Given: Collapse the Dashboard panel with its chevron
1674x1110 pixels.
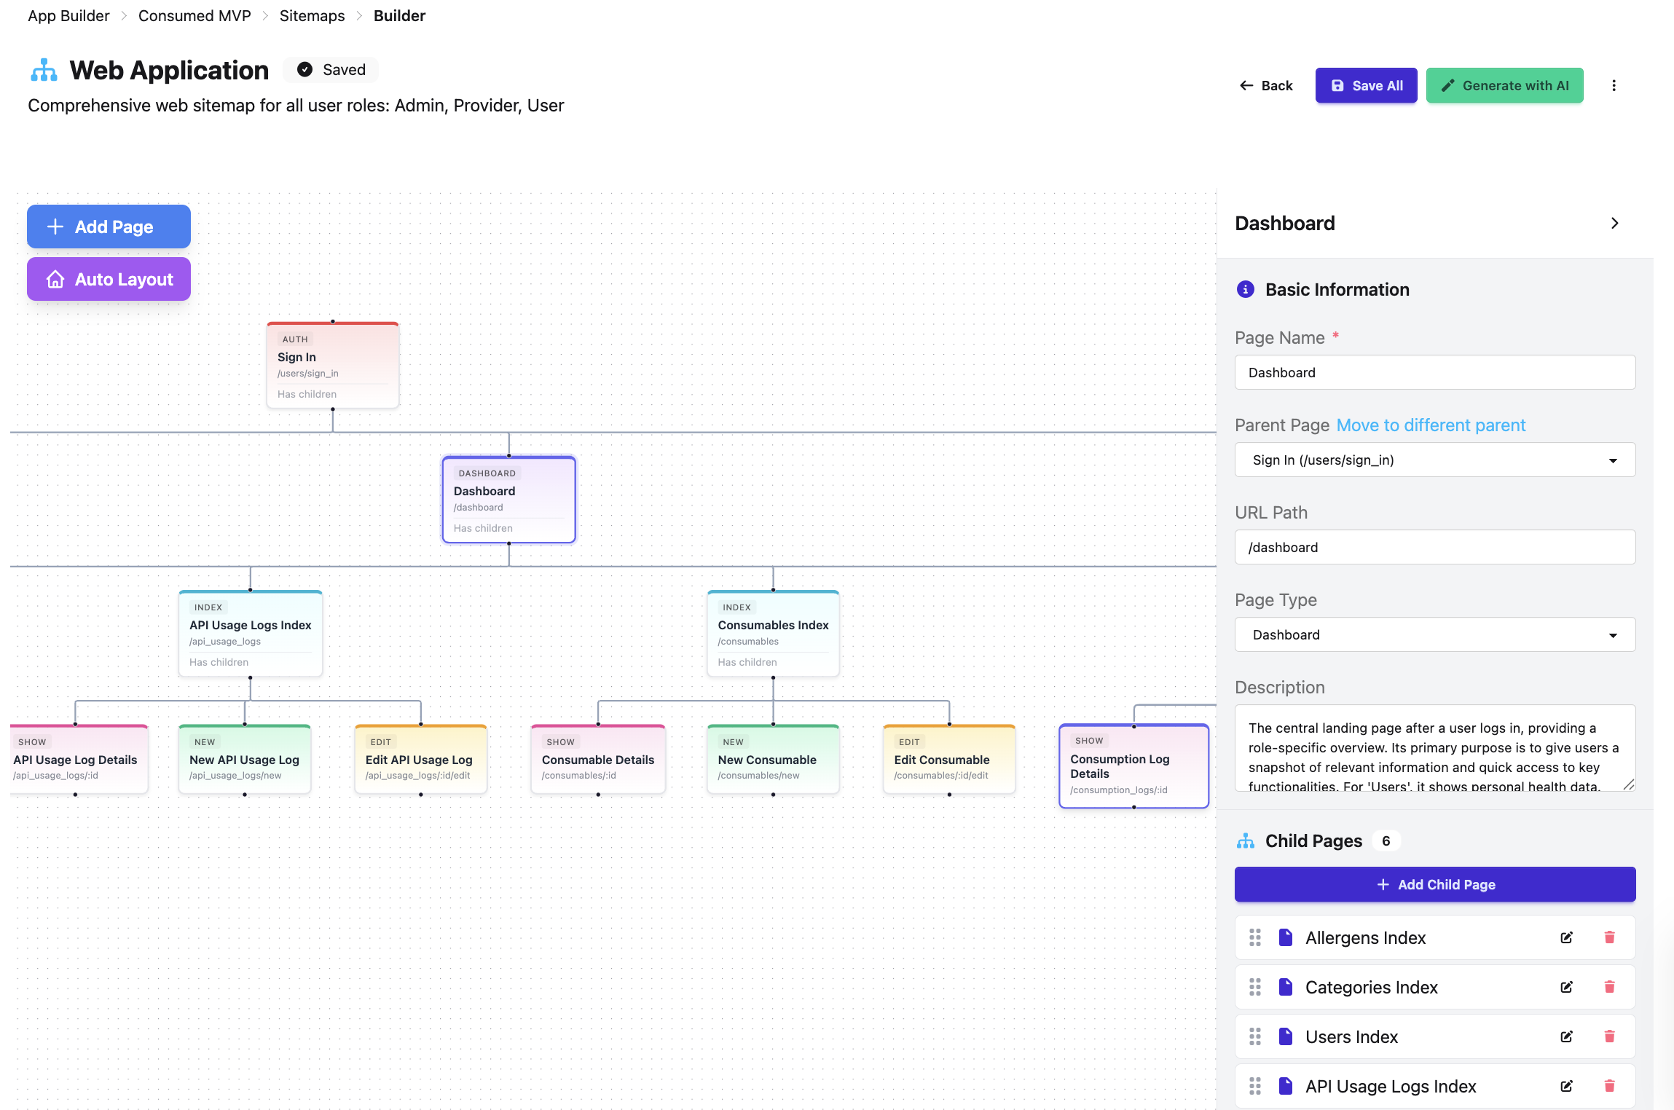Looking at the screenshot, I should 1615,223.
